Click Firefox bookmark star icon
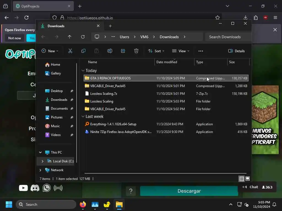 [x=218, y=18]
